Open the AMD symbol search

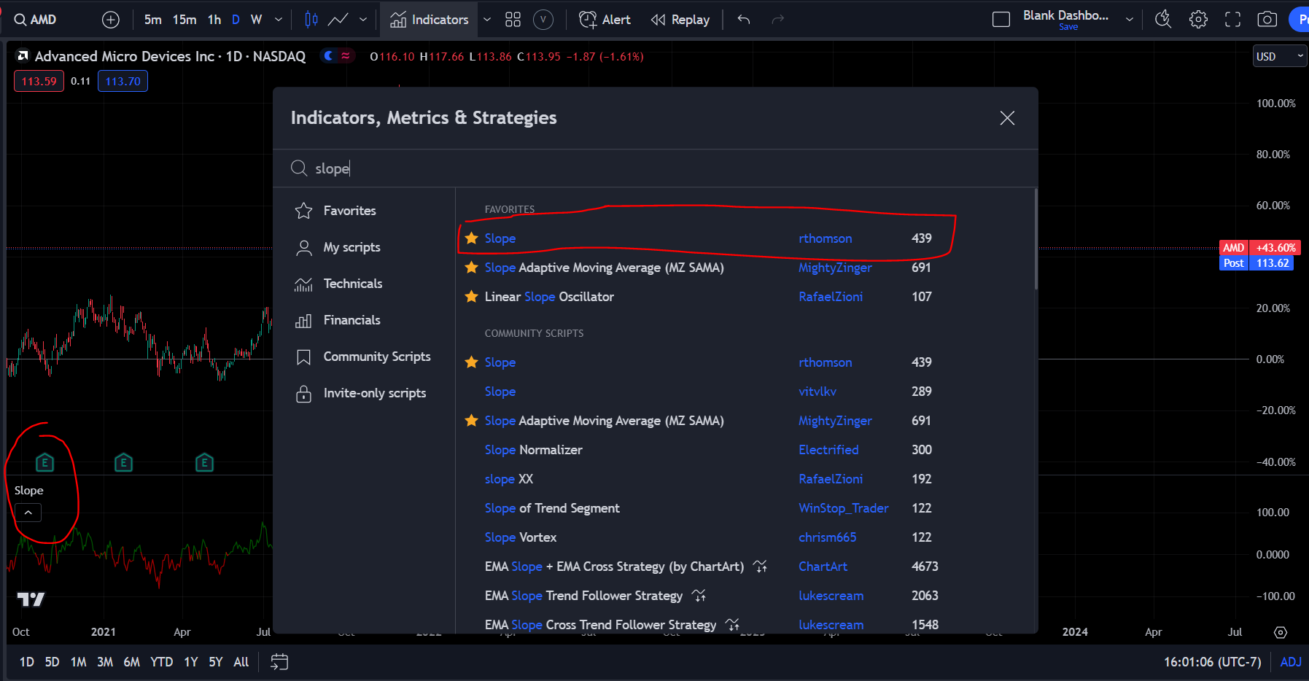pos(35,20)
